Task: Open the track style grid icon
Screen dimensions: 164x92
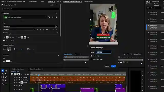Action: pyautogui.click(x=57, y=17)
